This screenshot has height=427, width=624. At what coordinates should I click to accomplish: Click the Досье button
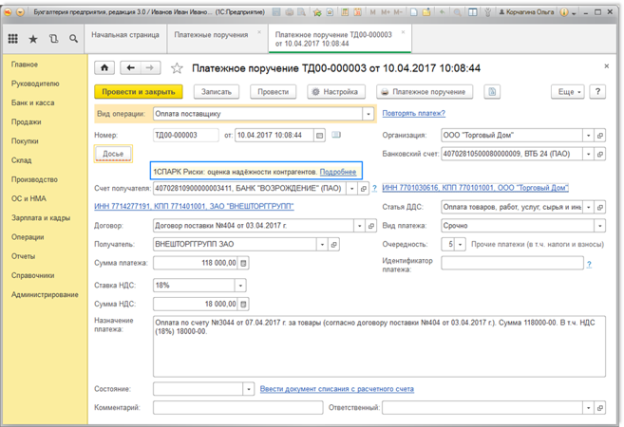[113, 154]
